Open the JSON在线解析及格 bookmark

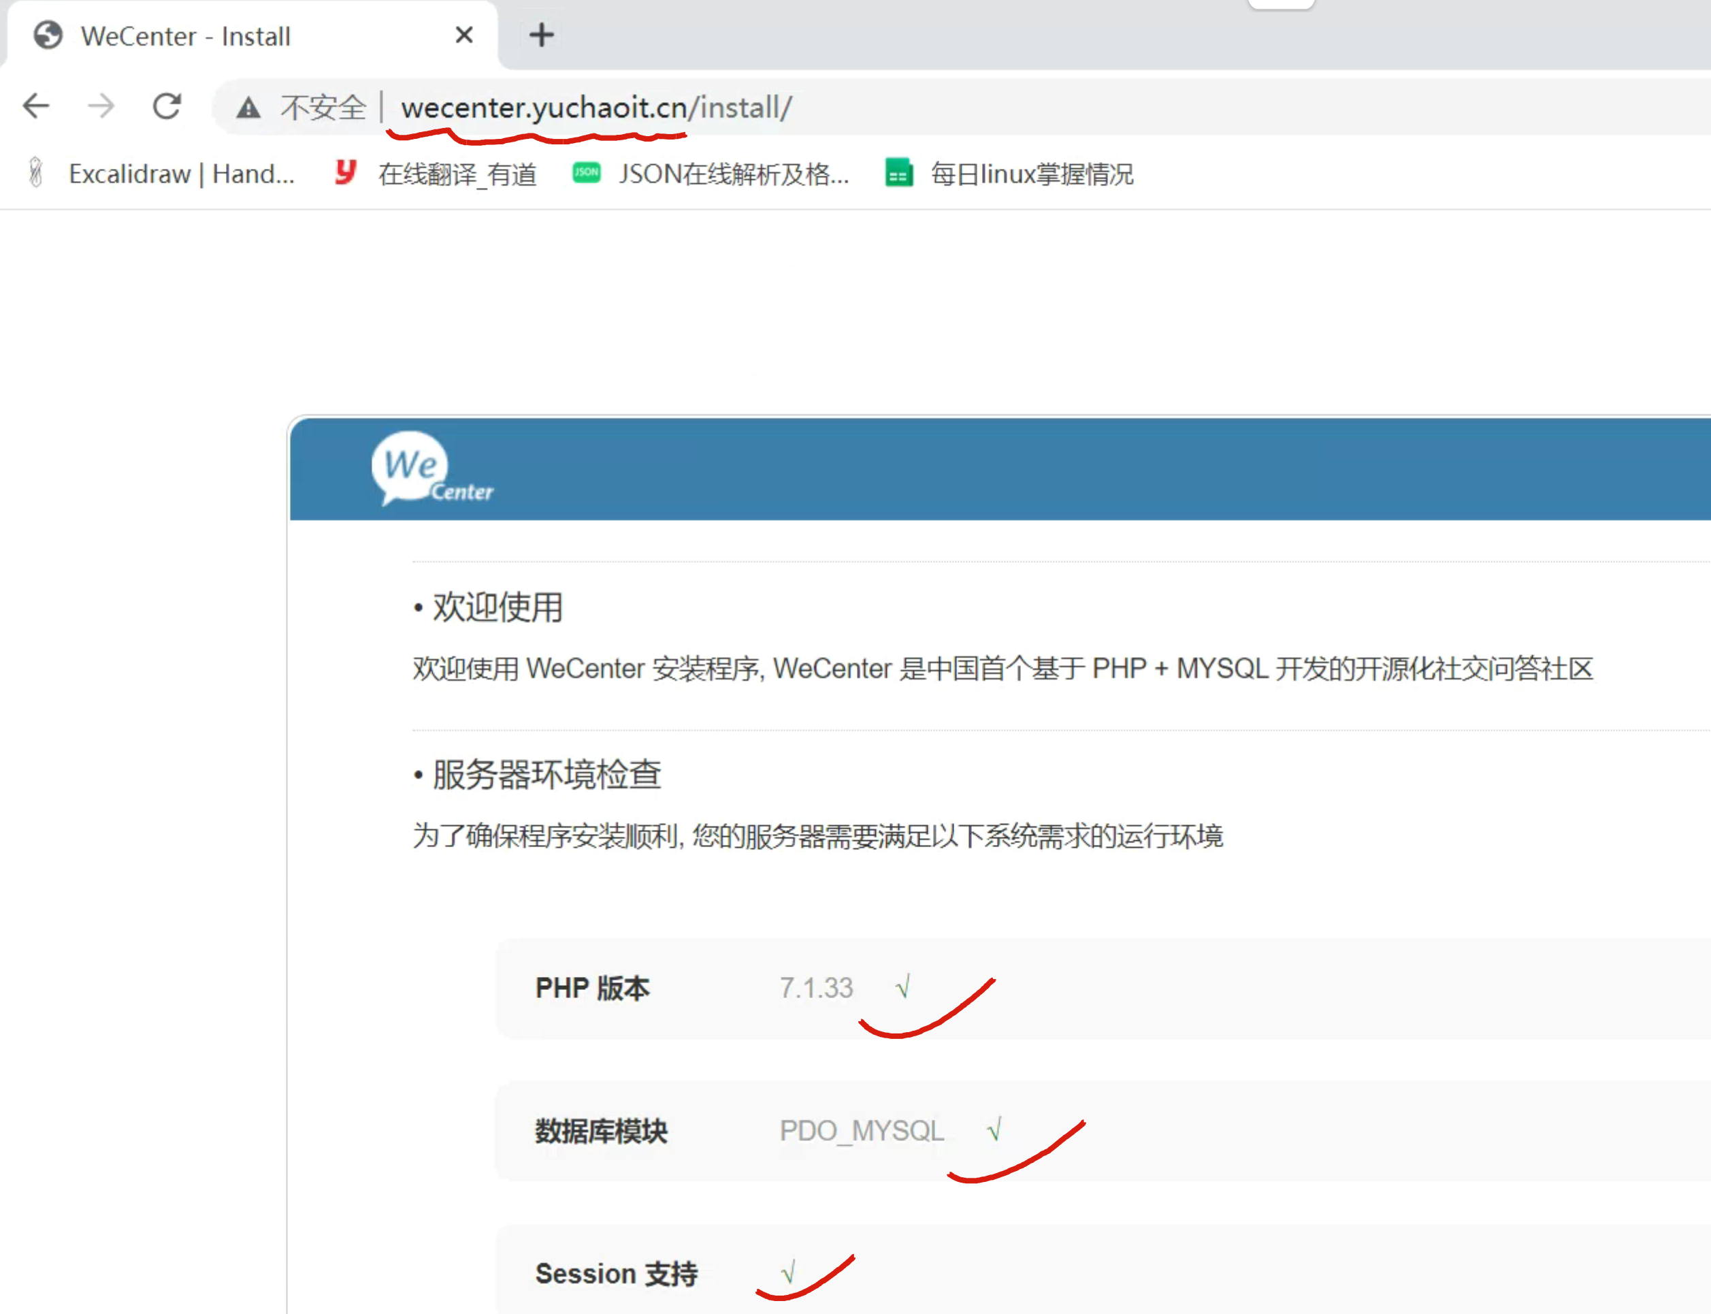[x=733, y=174]
